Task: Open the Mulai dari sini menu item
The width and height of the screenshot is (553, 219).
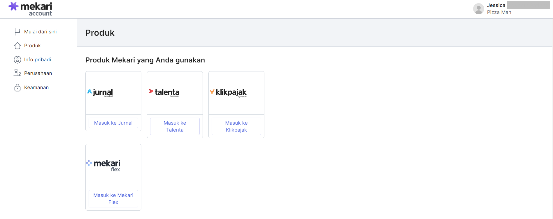Action: pyautogui.click(x=41, y=32)
